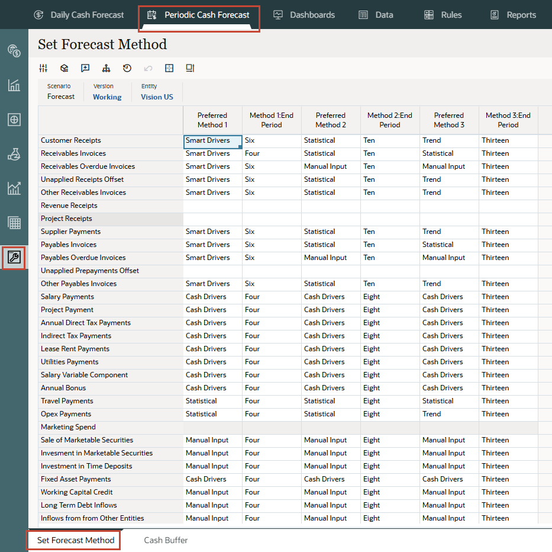Image resolution: width=552 pixels, height=552 pixels.
Task: Click the sliders adjust icon in toolbar
Action: (43, 68)
